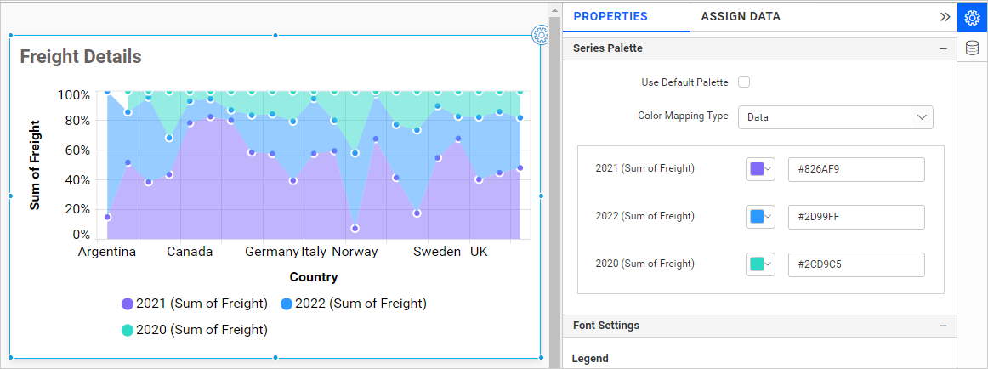Collapse the Font Settings section
The height and width of the screenshot is (369, 988).
pos(943,326)
